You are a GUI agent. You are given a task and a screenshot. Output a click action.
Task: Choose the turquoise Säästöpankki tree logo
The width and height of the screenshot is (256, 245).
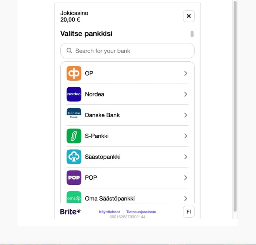coord(74,157)
